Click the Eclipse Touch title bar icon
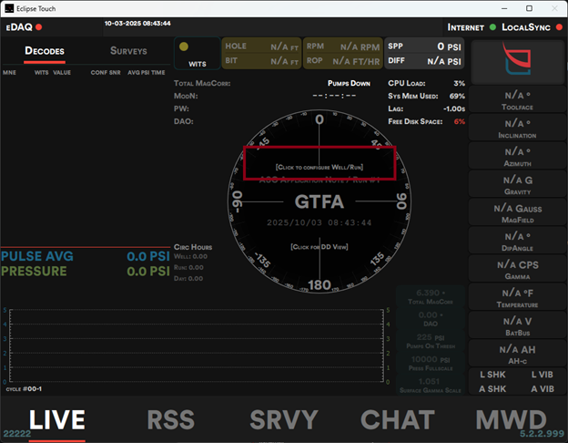The width and height of the screenshot is (568, 443). tap(9, 8)
